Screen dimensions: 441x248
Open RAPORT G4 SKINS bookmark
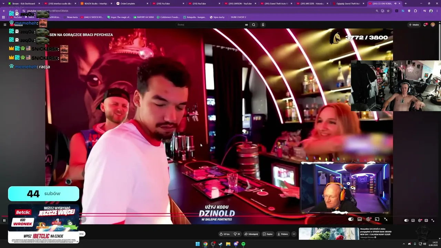coord(144,17)
